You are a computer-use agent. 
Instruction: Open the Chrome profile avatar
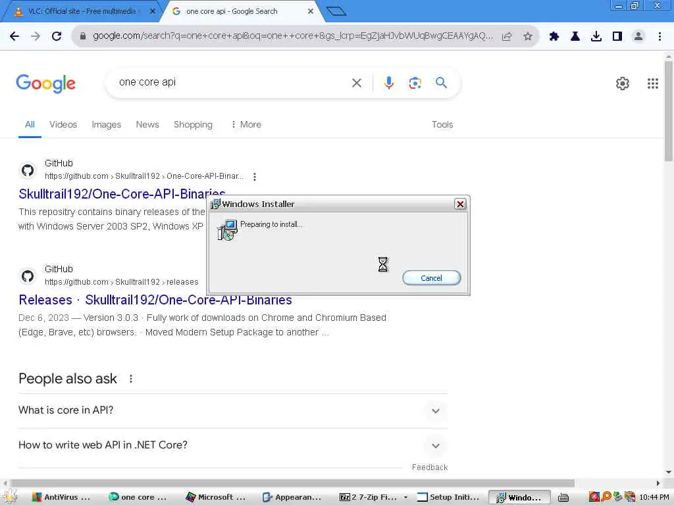638,37
